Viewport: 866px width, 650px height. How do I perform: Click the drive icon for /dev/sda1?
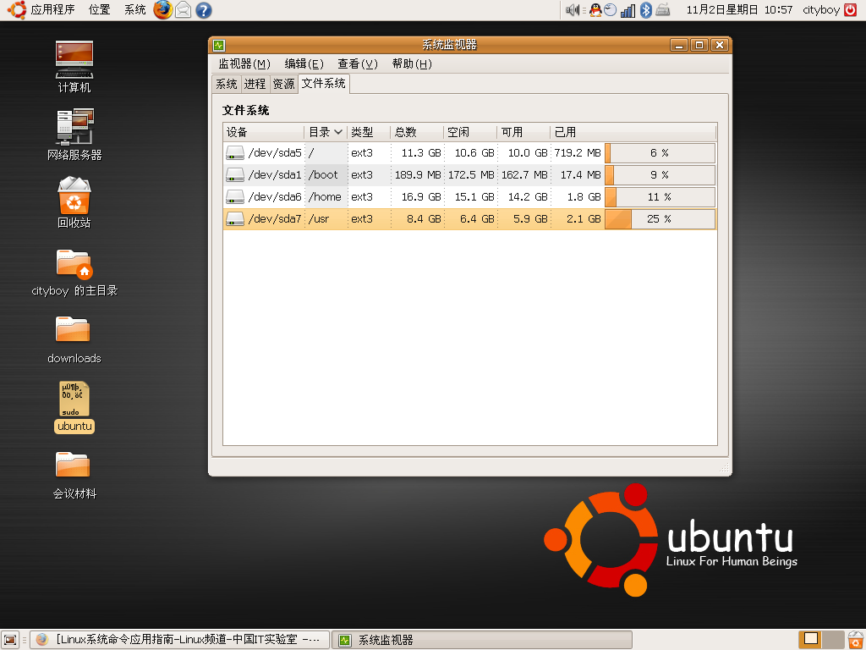point(235,175)
